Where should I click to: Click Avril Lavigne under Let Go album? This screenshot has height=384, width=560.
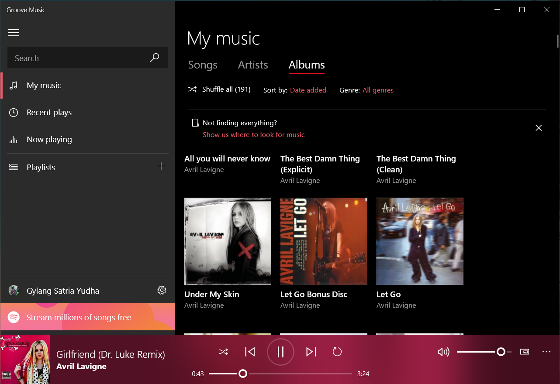(396, 305)
